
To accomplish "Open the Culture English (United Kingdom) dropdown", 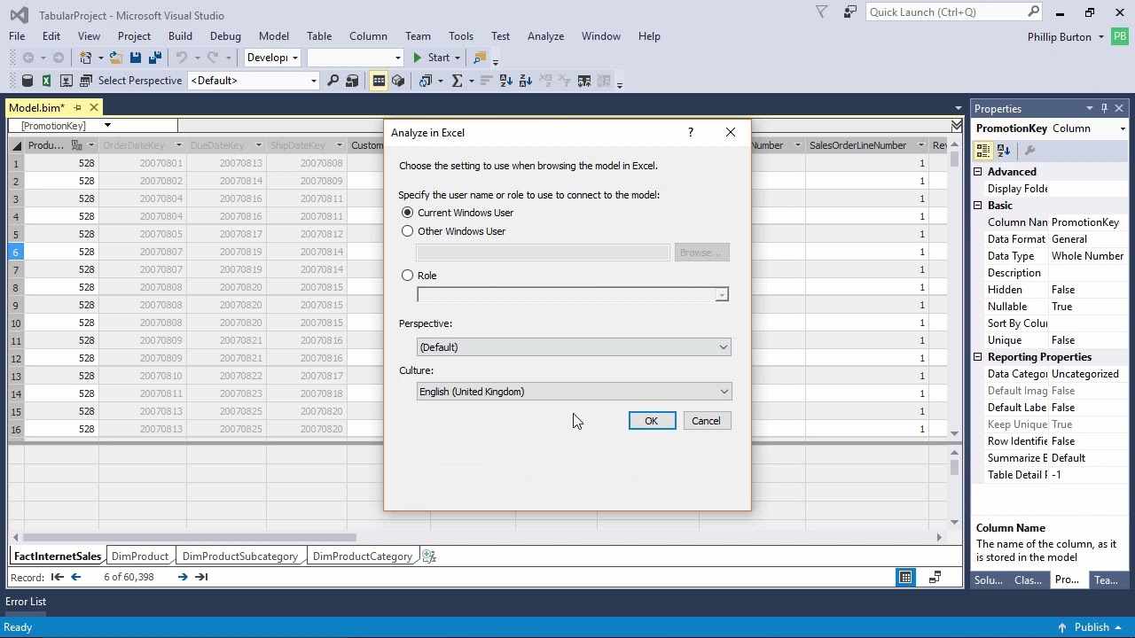I will pos(574,392).
